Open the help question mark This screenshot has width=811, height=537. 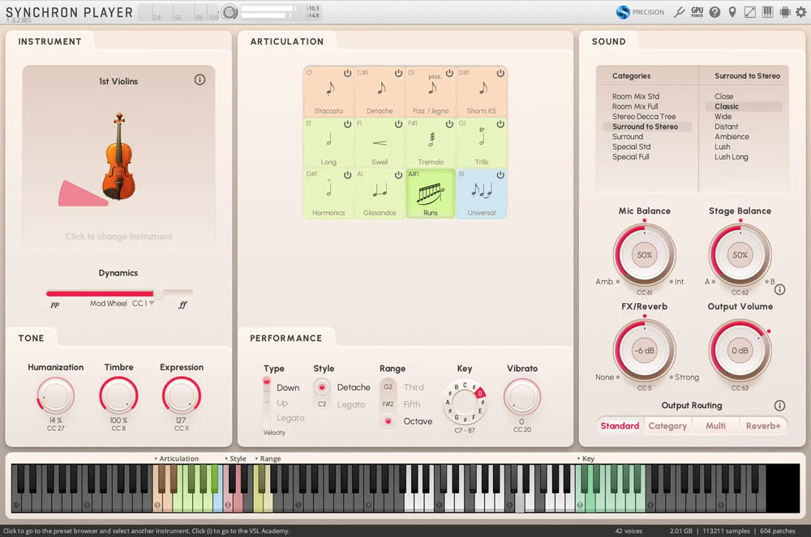714,12
